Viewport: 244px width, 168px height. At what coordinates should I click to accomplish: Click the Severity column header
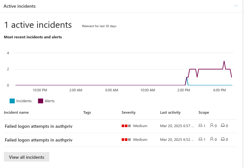pos(128,112)
